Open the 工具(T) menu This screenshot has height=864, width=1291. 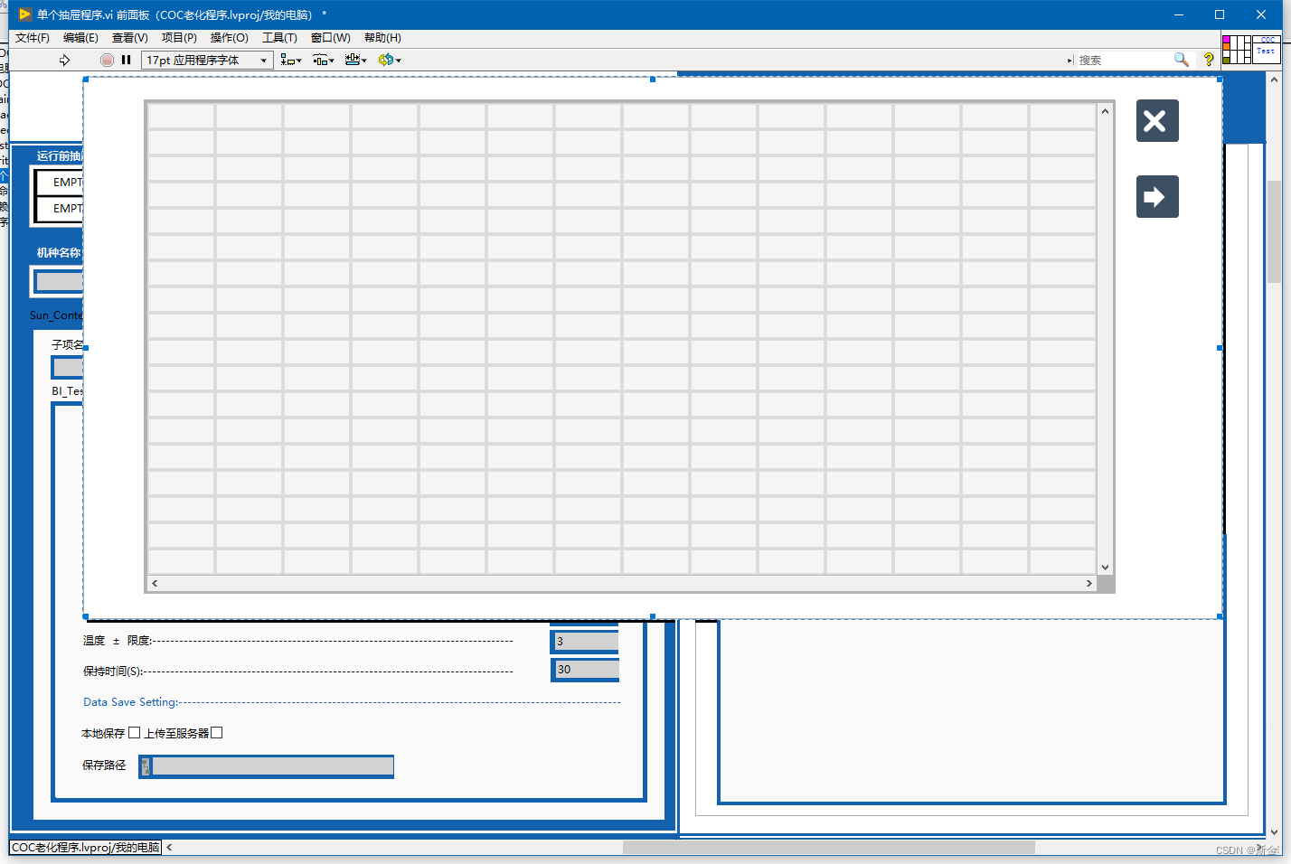279,37
